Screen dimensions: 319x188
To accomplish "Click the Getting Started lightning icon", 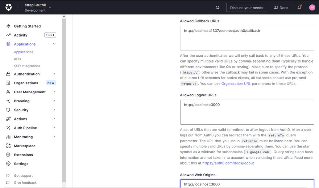I will click(8, 26).
